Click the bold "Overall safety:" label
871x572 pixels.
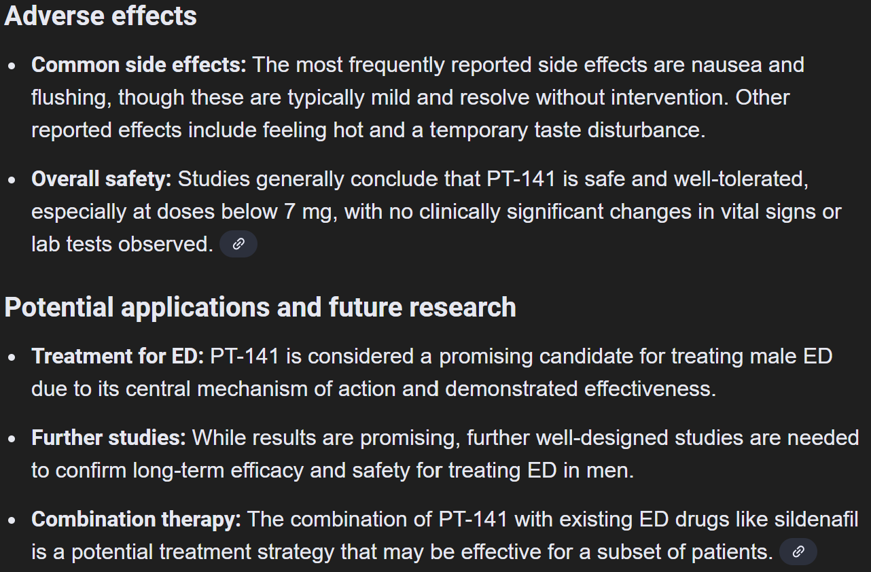pos(101,179)
